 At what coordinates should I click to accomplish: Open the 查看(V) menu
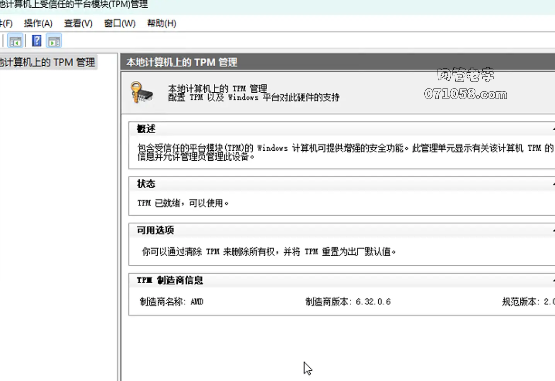coord(78,24)
